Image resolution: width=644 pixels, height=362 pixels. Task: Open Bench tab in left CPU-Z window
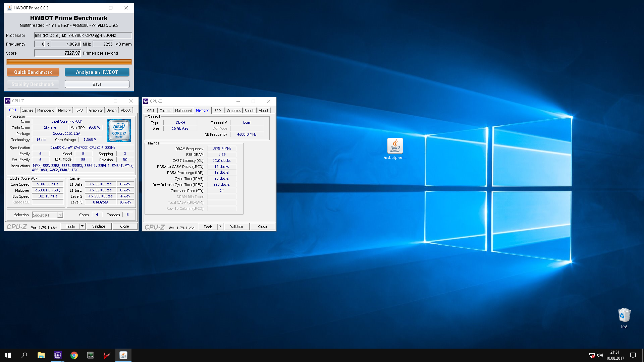tap(112, 110)
